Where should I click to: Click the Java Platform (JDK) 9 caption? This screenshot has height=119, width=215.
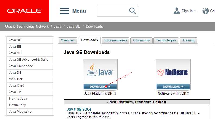coord(100,94)
